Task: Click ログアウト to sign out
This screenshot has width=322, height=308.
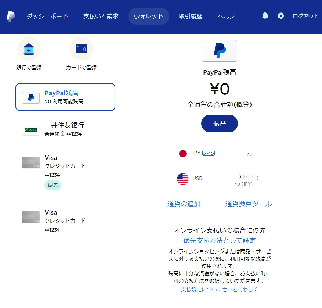Action: coord(305,16)
